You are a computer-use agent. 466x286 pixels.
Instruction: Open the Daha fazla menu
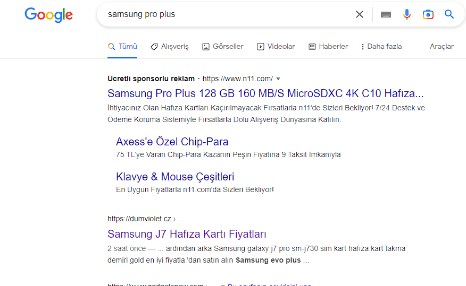coord(381,47)
